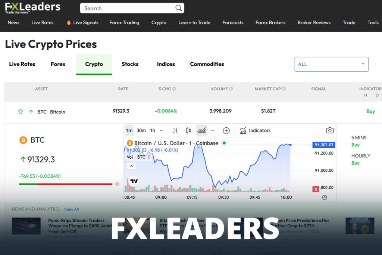The image size is (382, 255).
Task: Select the bar chart style icon
Action: 175,130
